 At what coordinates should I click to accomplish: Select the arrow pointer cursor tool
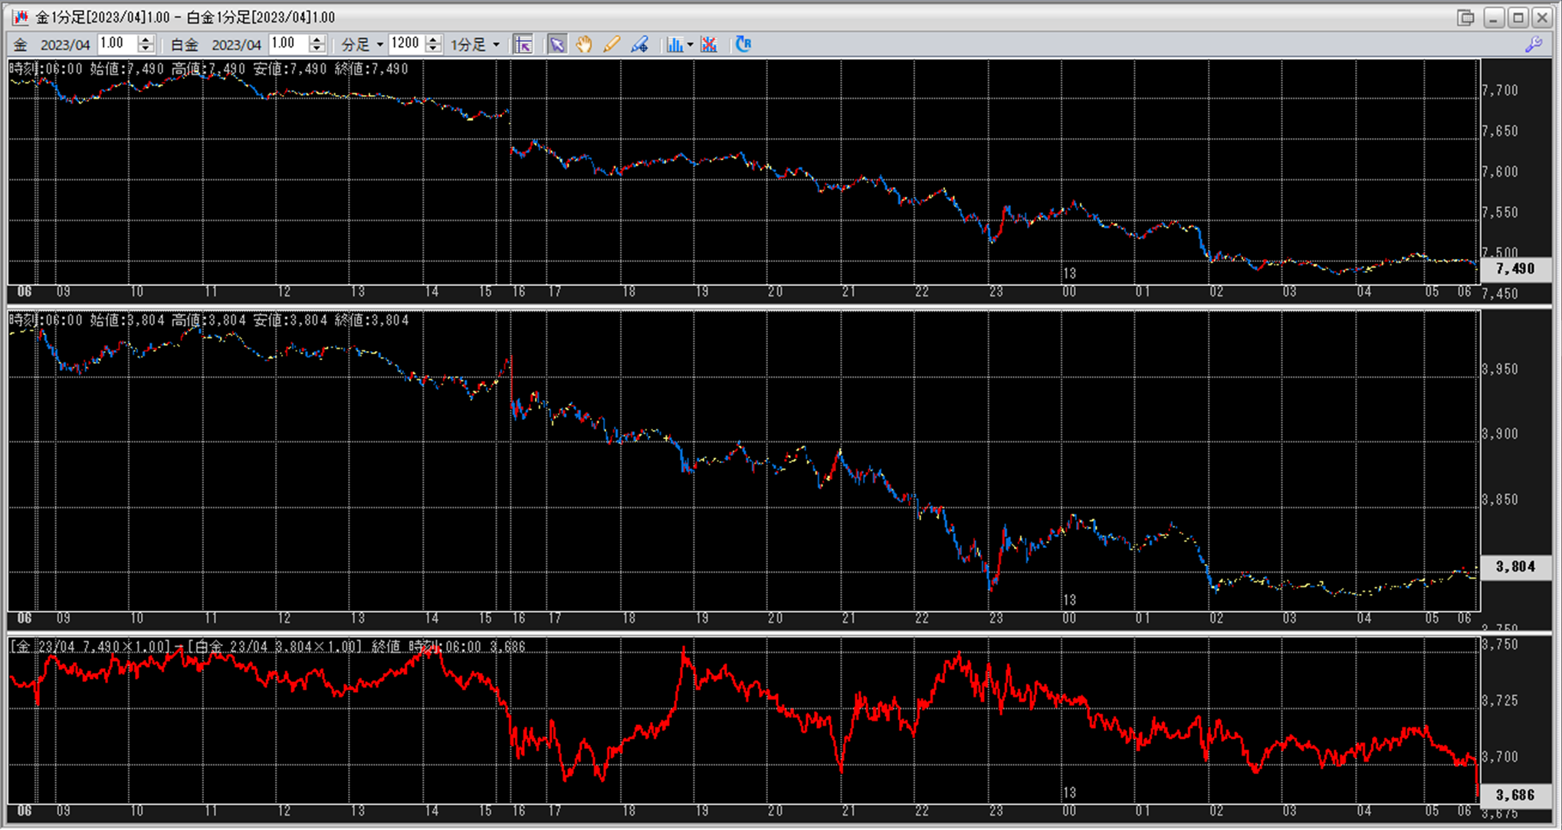pyautogui.click(x=557, y=44)
